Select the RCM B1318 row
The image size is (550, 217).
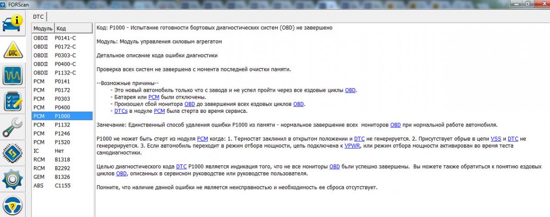pos(62,159)
